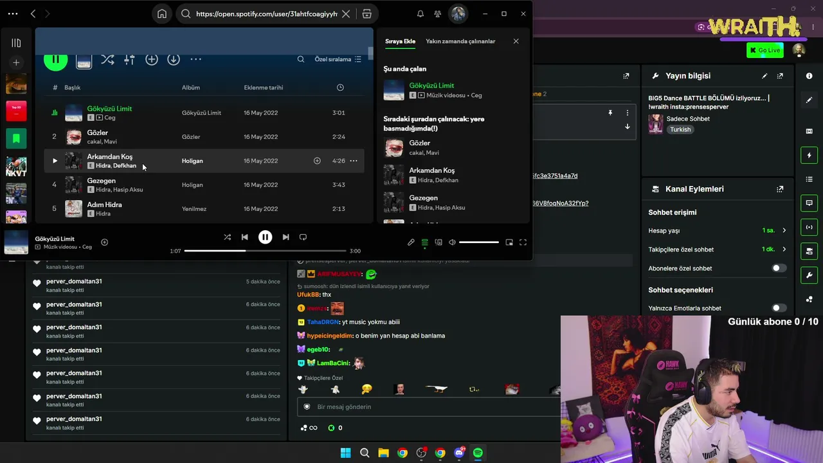This screenshot has width=823, height=463.
Task: Toggle repeat in the player bar
Action: pos(303,237)
